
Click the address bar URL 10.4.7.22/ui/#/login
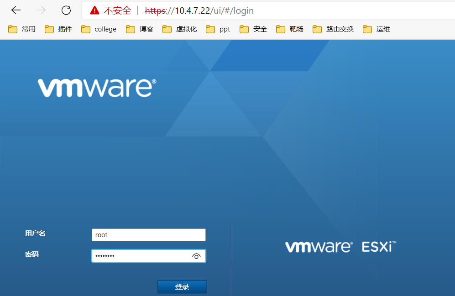click(199, 11)
